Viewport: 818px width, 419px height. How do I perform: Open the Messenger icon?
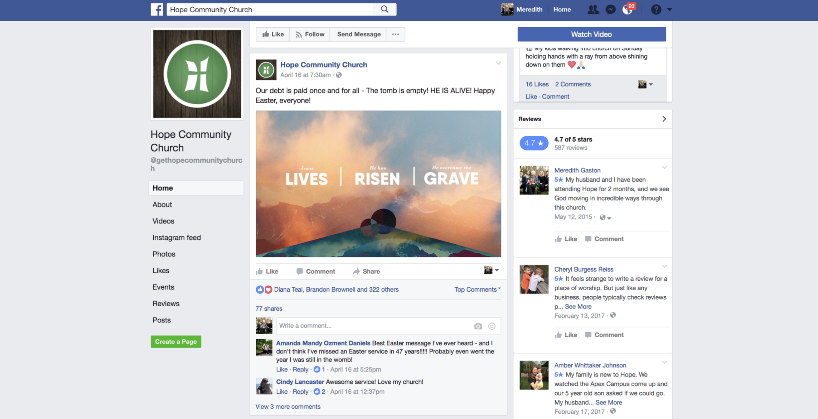click(x=611, y=9)
